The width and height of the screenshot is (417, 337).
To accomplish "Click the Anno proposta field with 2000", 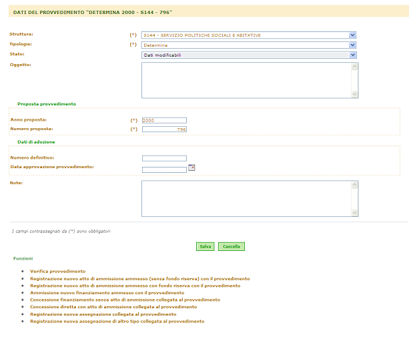I will click(164, 121).
